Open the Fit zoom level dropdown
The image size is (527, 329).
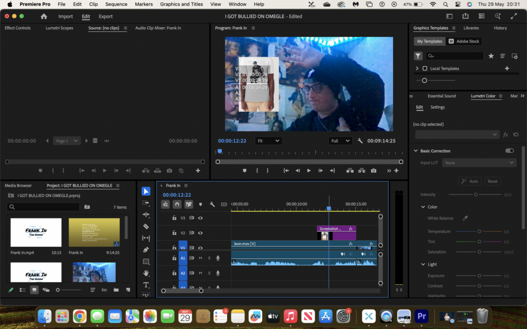[268, 141]
